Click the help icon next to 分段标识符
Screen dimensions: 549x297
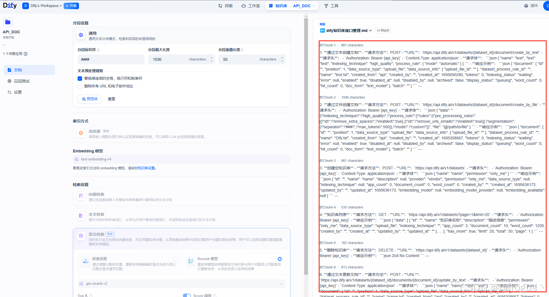[98, 50]
